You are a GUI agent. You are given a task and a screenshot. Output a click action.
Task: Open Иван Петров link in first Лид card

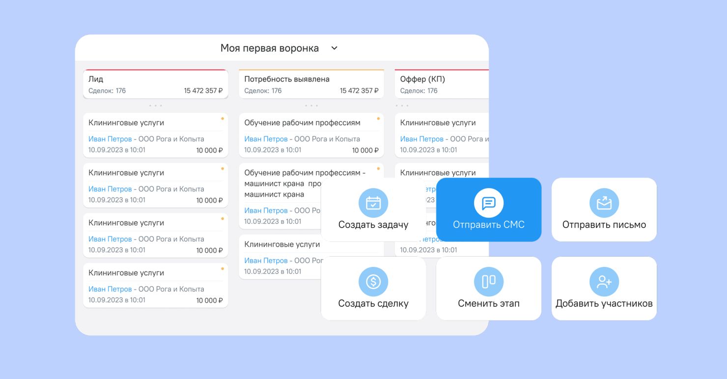pyautogui.click(x=110, y=139)
